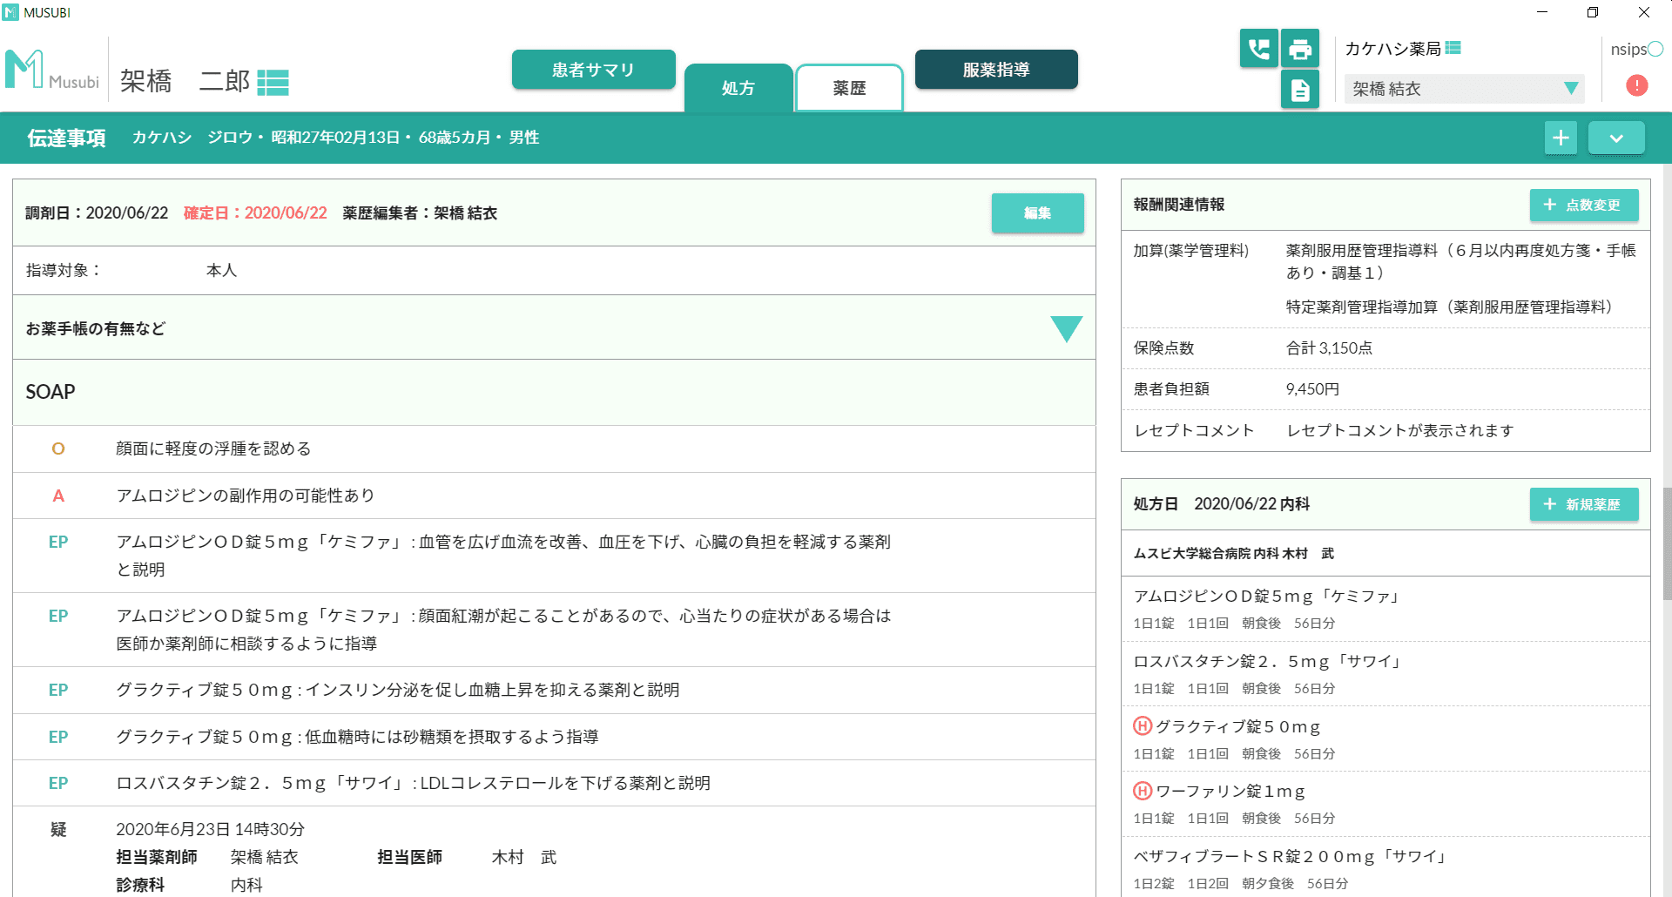The height and width of the screenshot is (897, 1672).
Task: Click prescription アムロジピンOD錠5mg in list
Action: click(1385, 609)
